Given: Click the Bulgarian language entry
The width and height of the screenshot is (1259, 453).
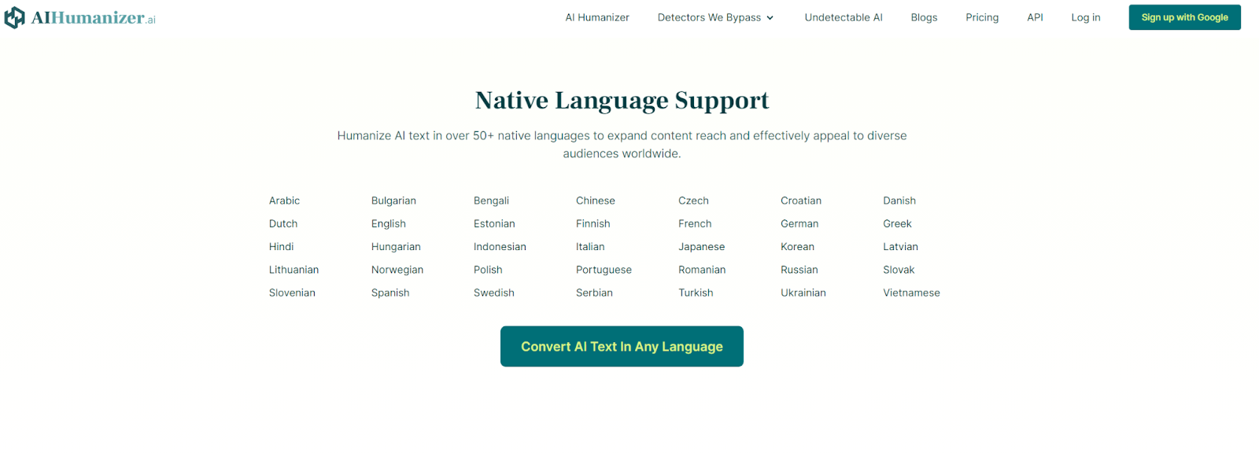Looking at the screenshot, I should coord(393,201).
